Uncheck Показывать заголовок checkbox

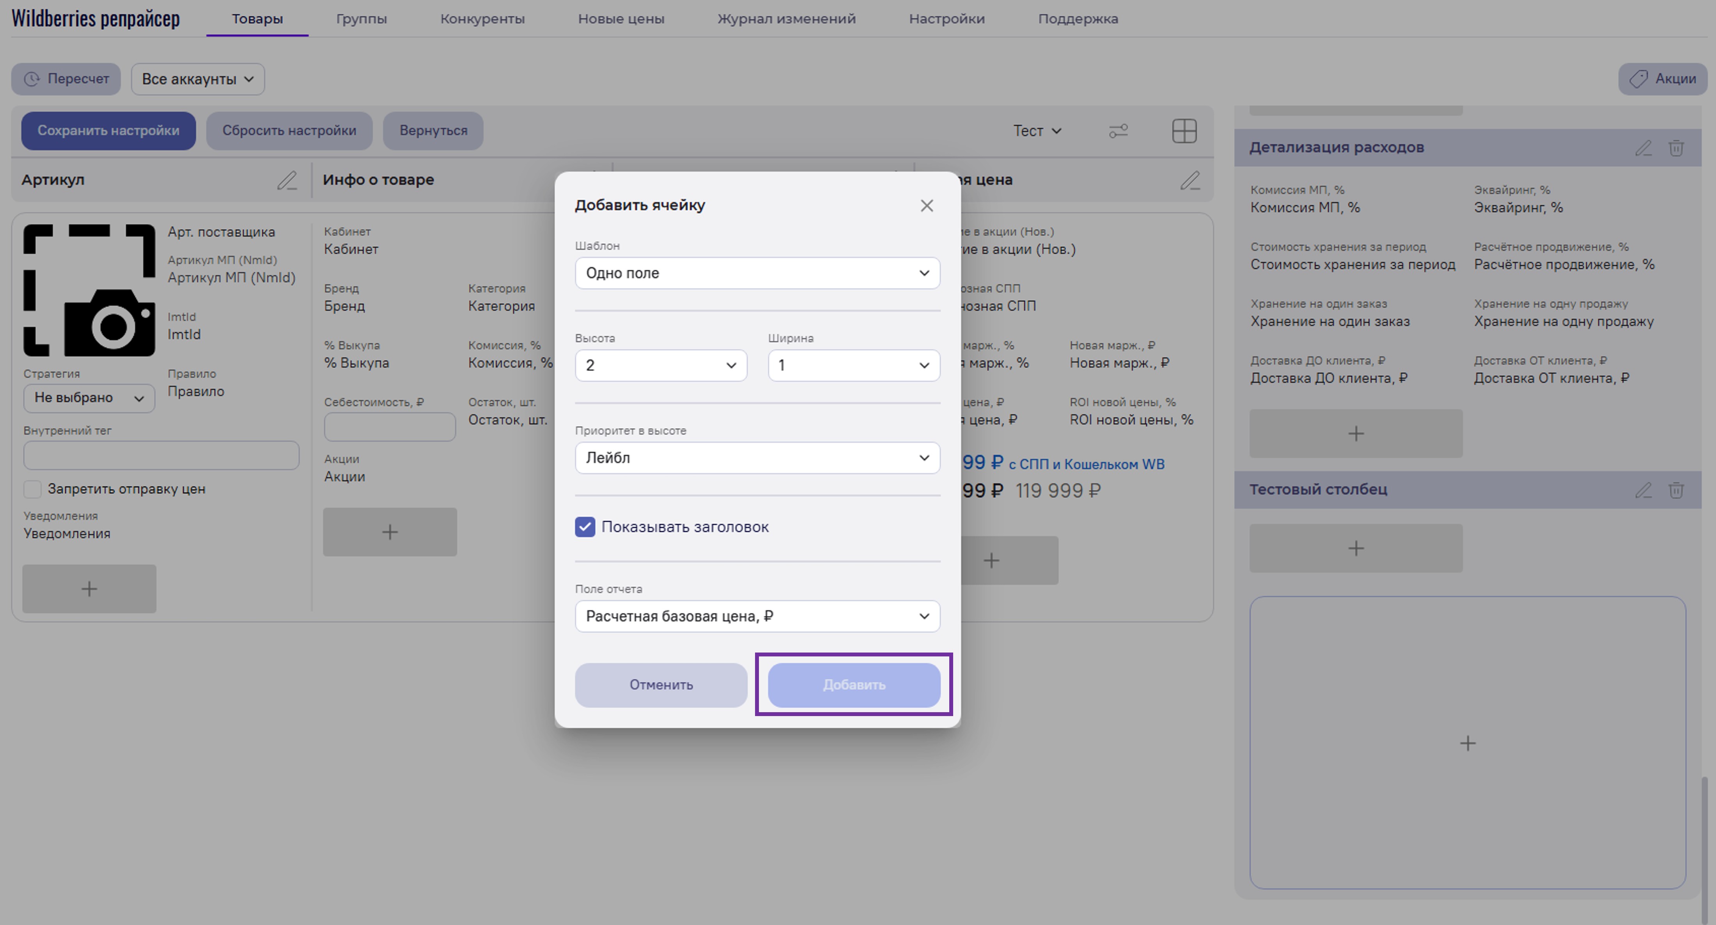pyautogui.click(x=585, y=527)
